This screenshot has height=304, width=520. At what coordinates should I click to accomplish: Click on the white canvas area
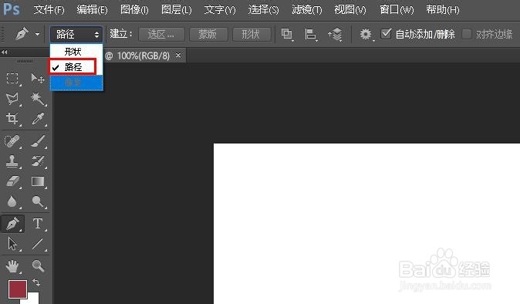click(x=366, y=224)
